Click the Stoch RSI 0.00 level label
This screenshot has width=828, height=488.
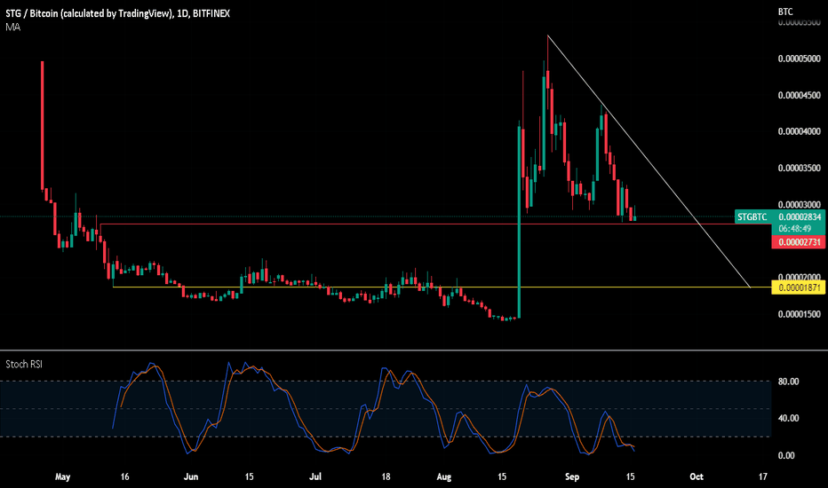point(787,455)
